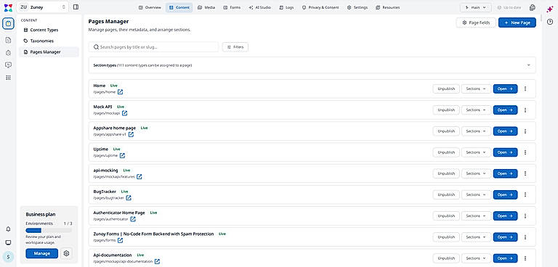Open more options for Api-documentation row
Viewport: 558px width, 267px height.
pyautogui.click(x=525, y=258)
